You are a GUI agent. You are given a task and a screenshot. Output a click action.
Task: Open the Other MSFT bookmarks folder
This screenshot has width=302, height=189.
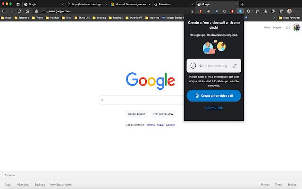click(134, 18)
